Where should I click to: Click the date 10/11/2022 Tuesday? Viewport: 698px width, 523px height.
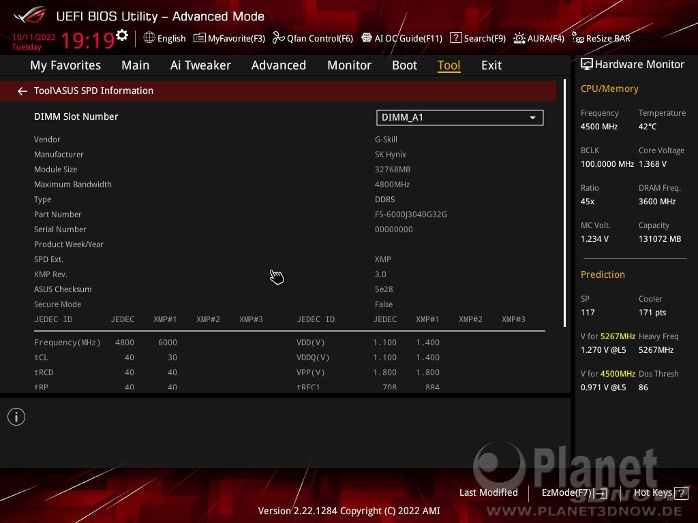(33, 42)
